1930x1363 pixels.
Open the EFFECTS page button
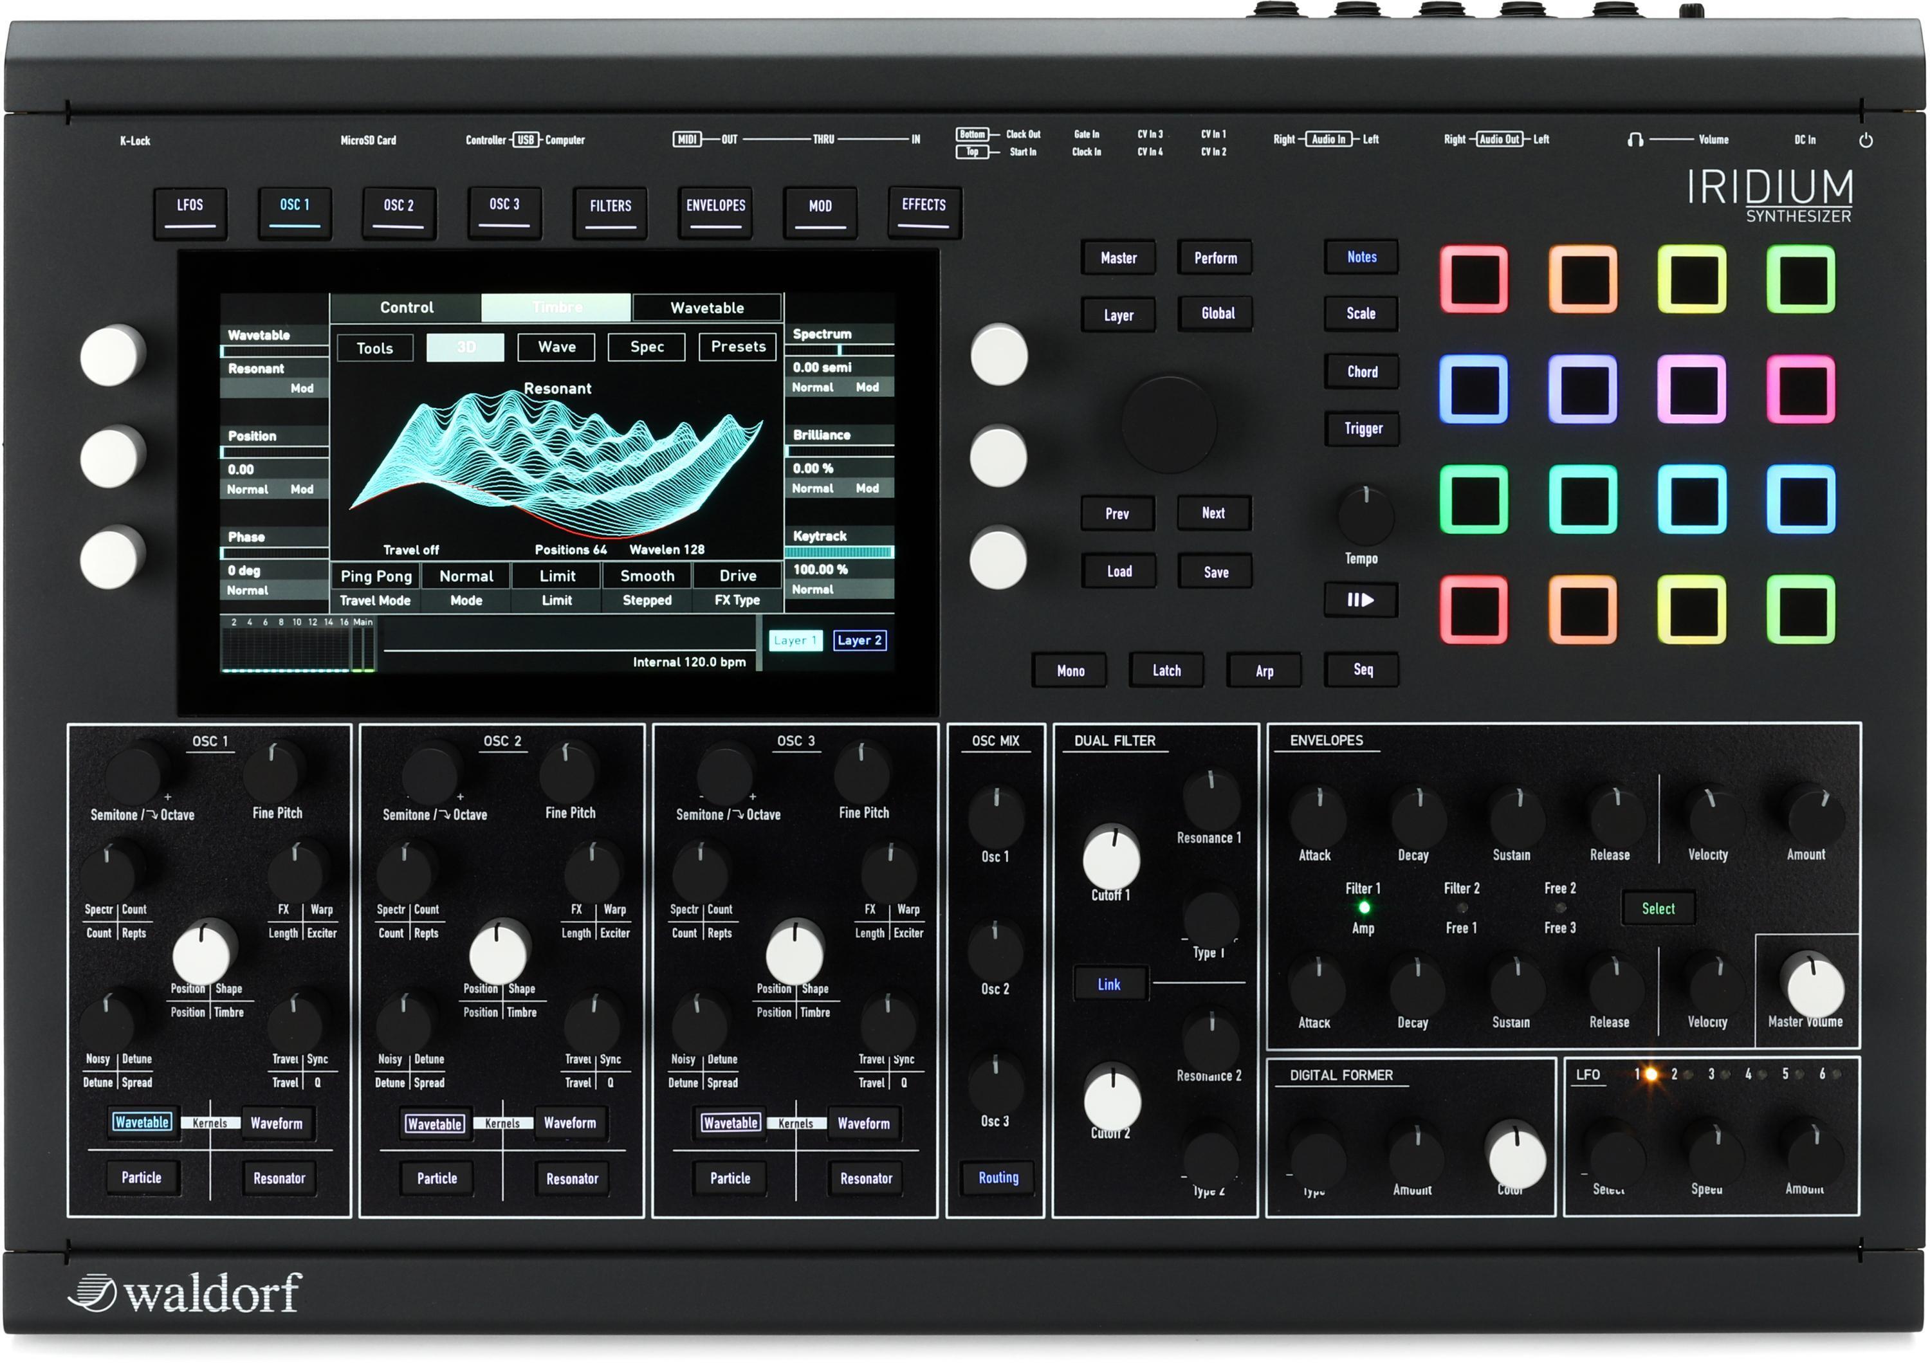click(923, 213)
